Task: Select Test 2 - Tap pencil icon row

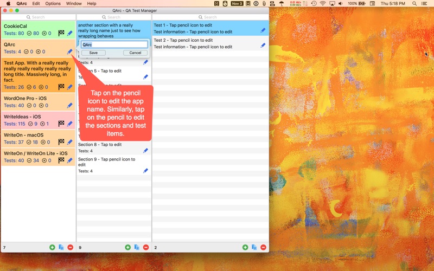Action: [210, 43]
